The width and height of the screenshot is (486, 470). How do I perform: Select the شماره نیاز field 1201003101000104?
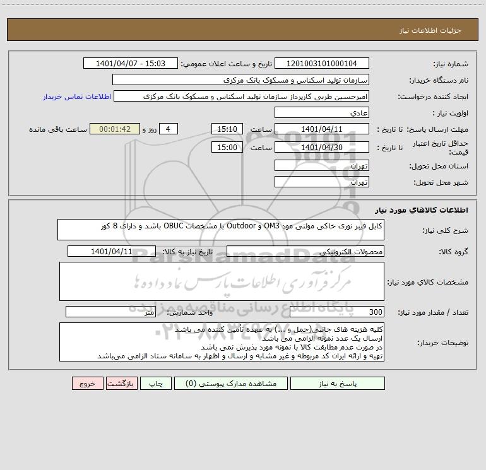[322, 63]
